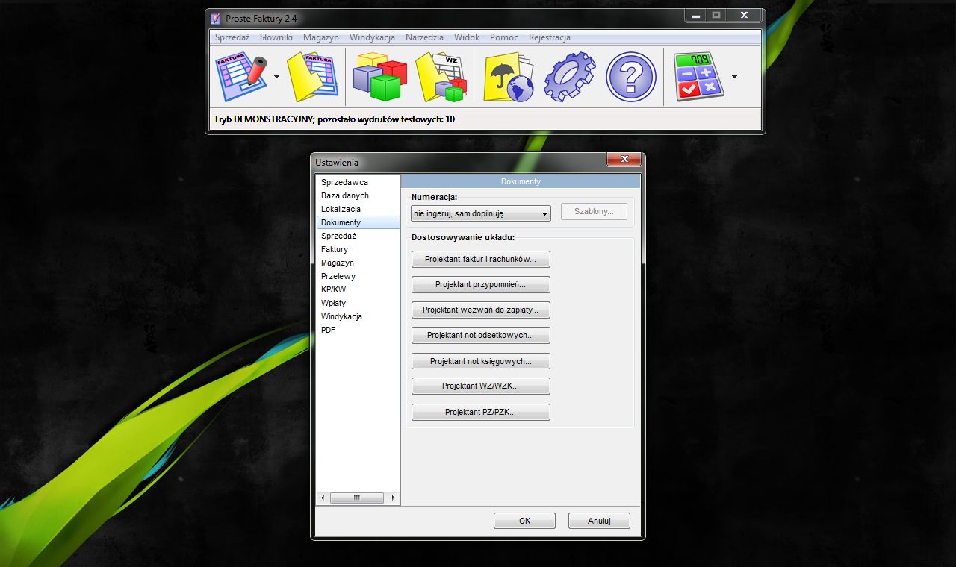
Task: Open the umbrella and globe folder icon
Action: [509, 77]
